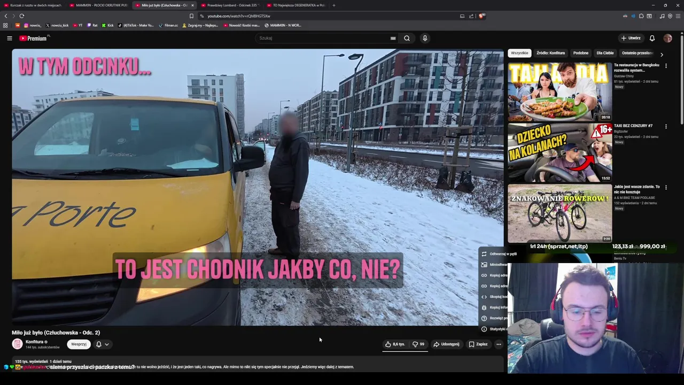Select Miniodtwarzacz context menu entry
This screenshot has height=385, width=684.
(x=493, y=265)
